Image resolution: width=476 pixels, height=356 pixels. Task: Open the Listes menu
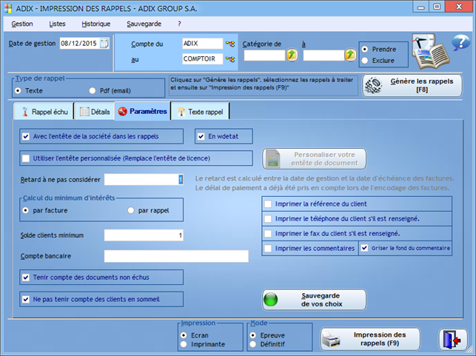tap(57, 24)
